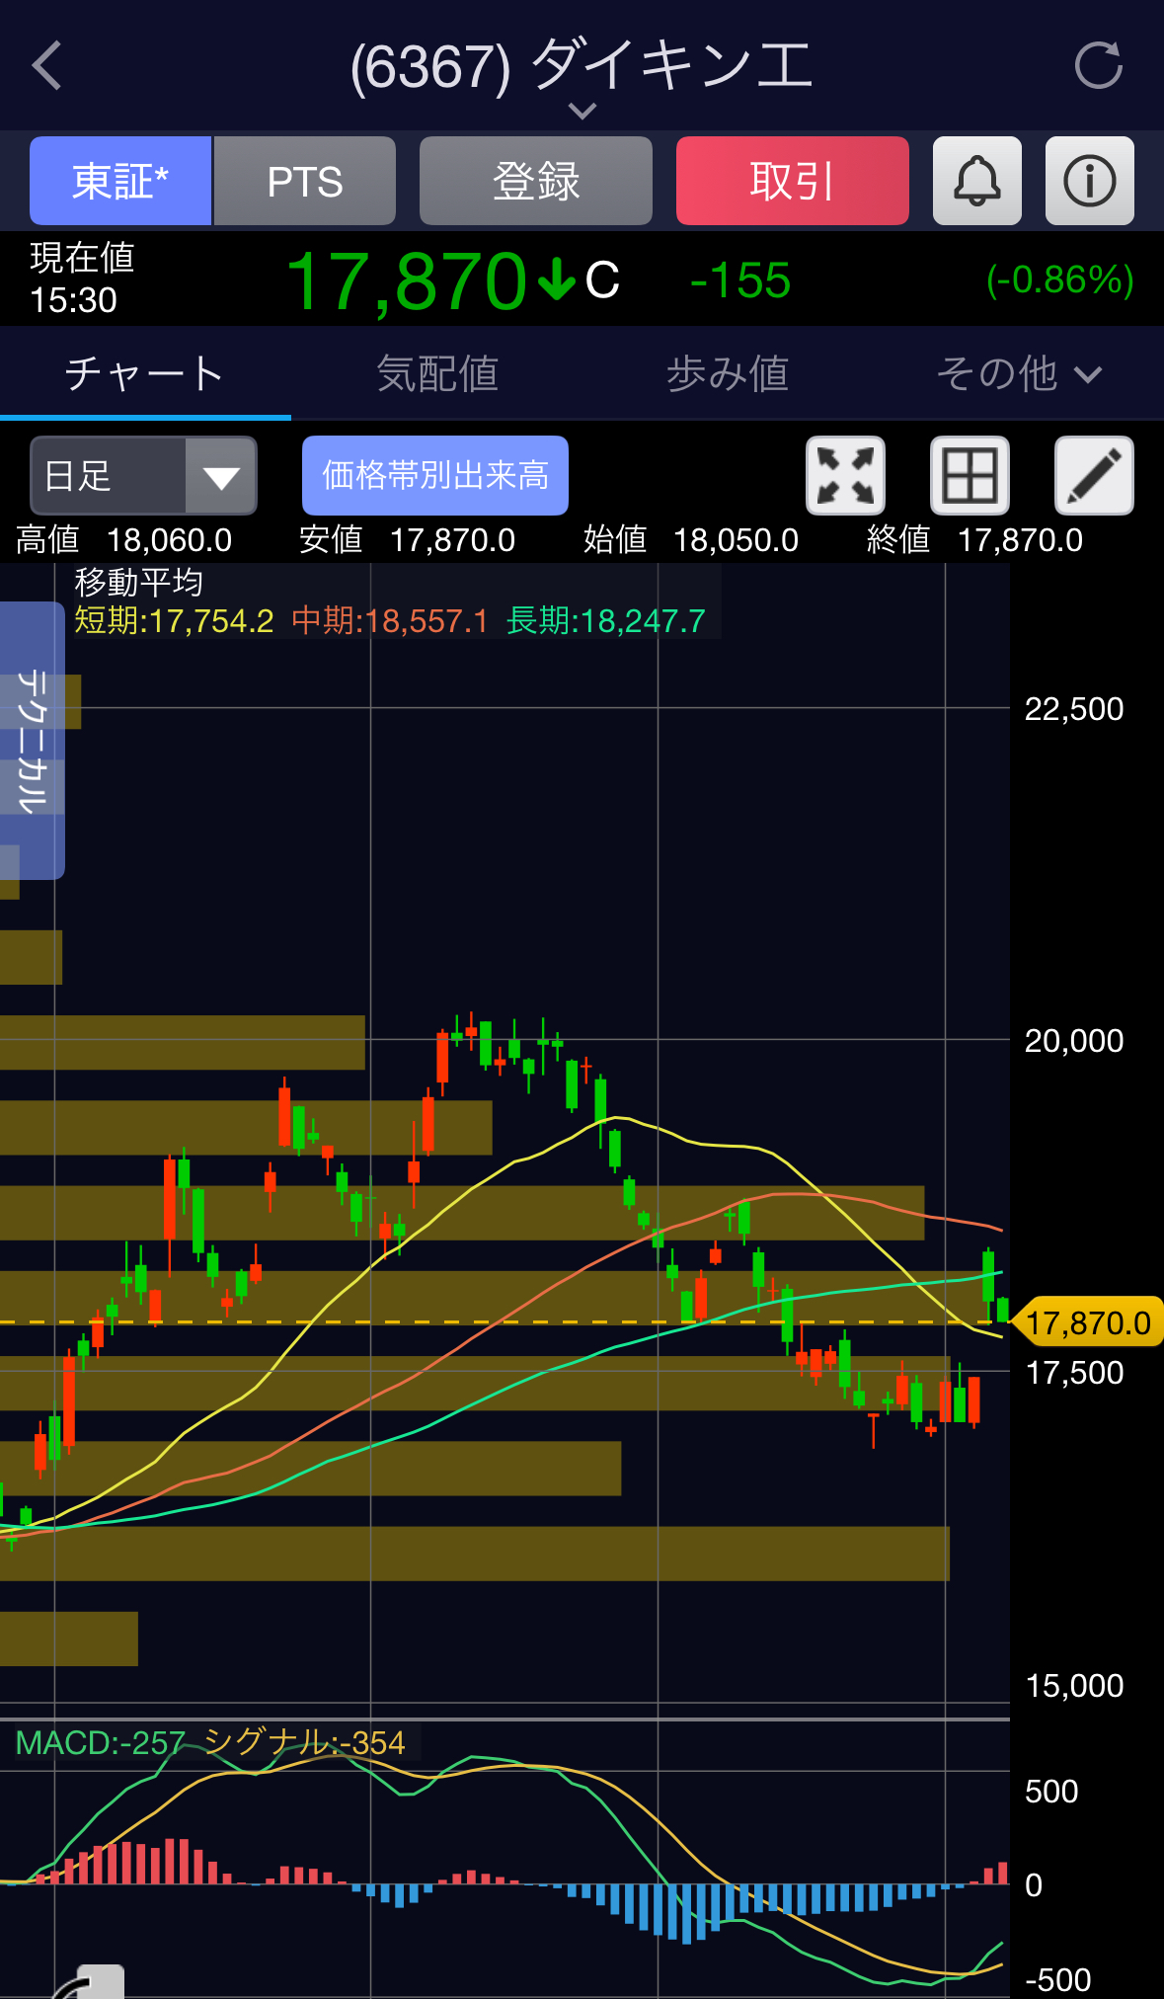
Task: Expand chart to fullscreen
Action: [x=845, y=475]
